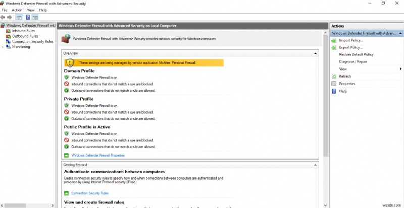Viewport: 404px width, 208px height.
Task: Click Restore Default Policy action
Action: [356, 54]
